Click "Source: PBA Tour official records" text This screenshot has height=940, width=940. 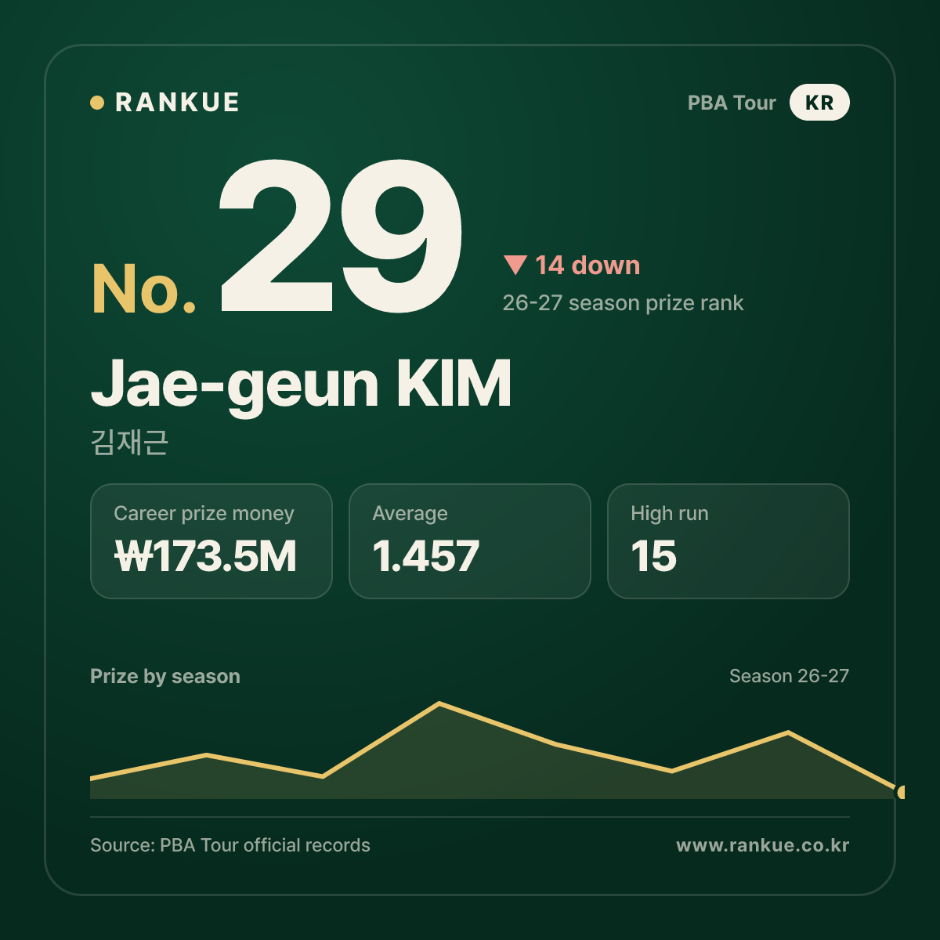point(230,845)
